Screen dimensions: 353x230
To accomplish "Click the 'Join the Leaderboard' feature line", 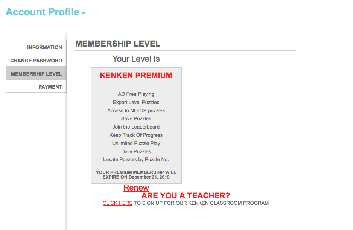I will (x=136, y=127).
